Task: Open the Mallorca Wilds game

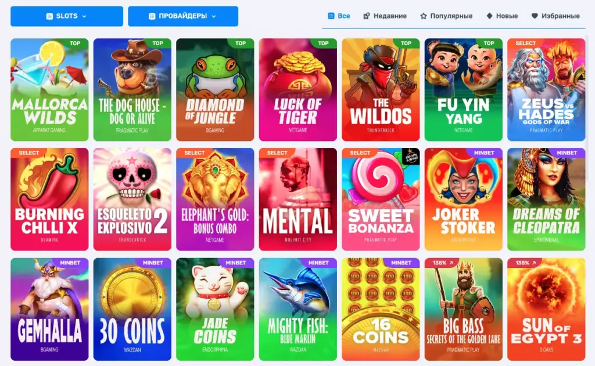Action: (x=49, y=90)
